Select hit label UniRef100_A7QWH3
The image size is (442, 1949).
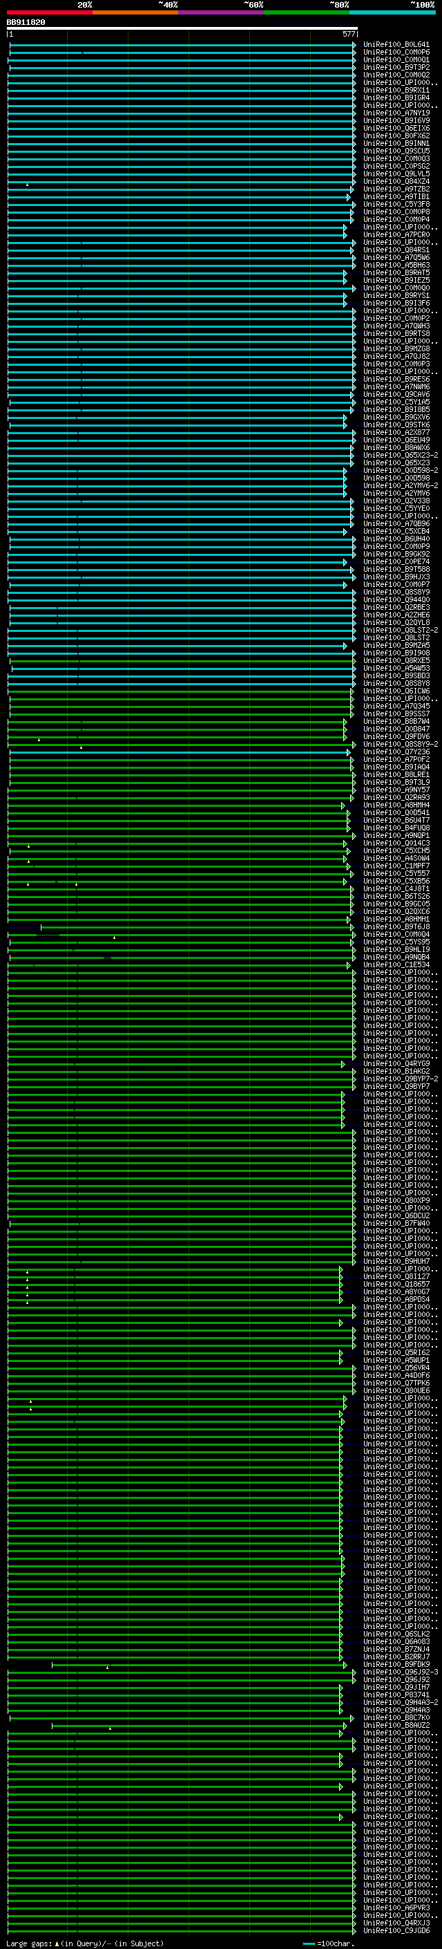(396, 326)
